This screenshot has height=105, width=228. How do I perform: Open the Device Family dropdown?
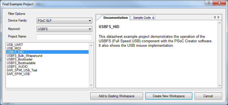click(x=65, y=21)
